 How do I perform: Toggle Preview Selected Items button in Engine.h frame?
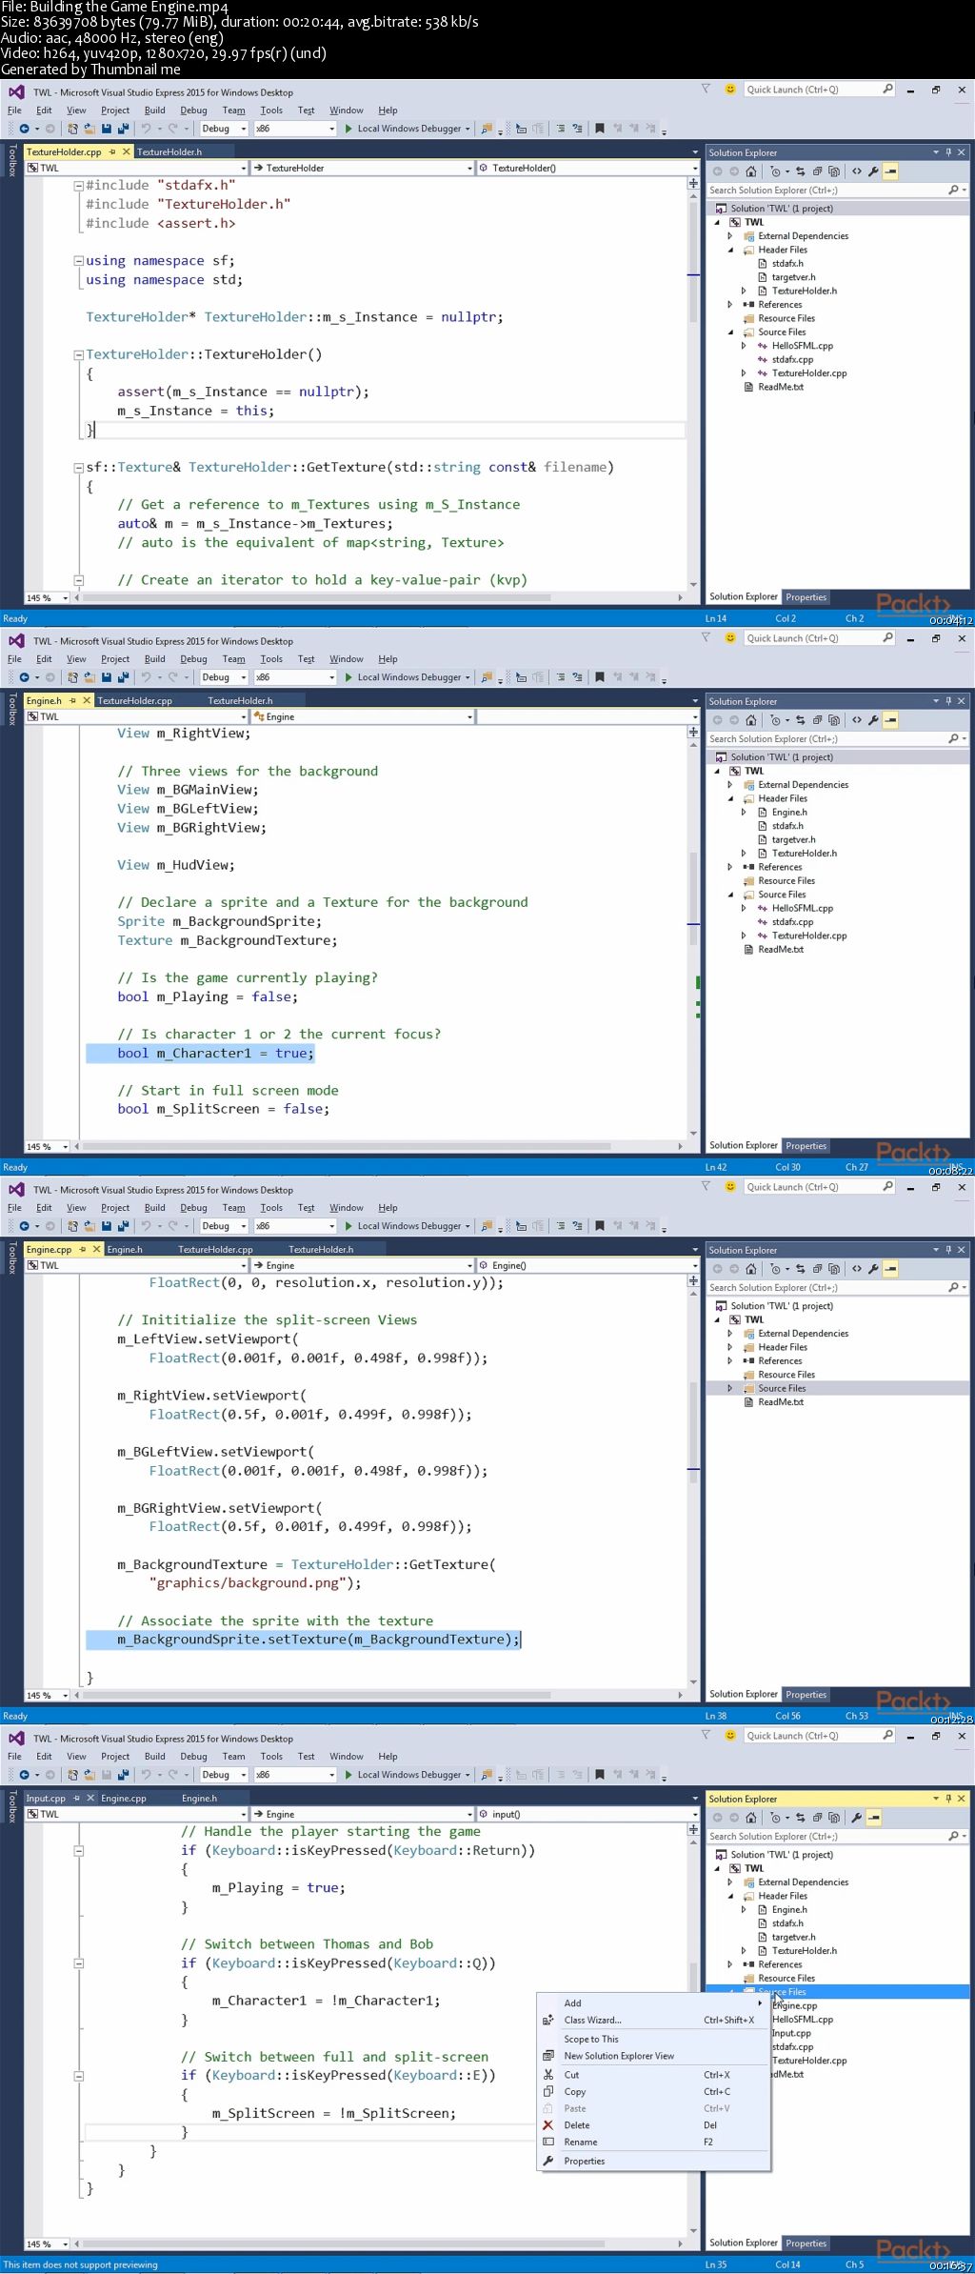point(890,720)
